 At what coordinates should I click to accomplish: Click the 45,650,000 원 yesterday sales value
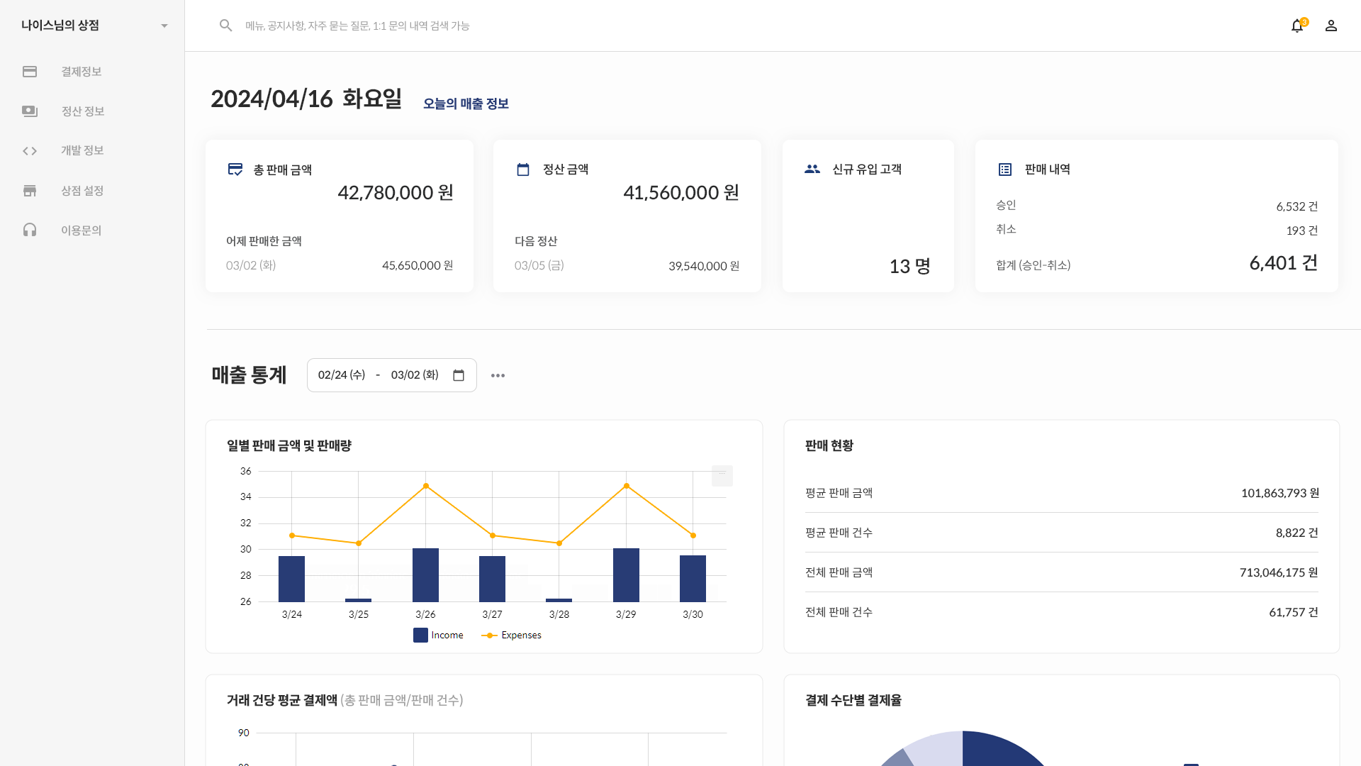(418, 265)
